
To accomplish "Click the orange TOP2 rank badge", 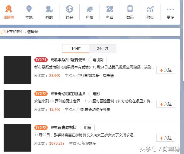I will point(41,94).
